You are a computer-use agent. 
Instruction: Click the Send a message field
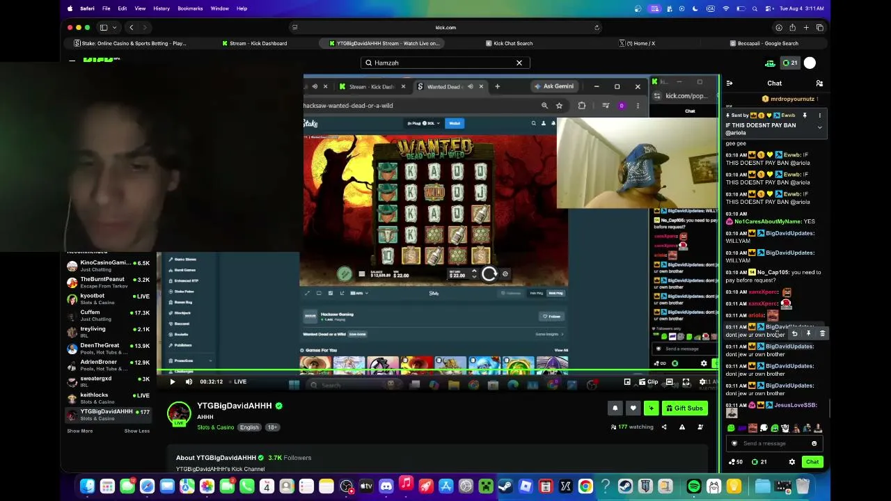coord(773,443)
